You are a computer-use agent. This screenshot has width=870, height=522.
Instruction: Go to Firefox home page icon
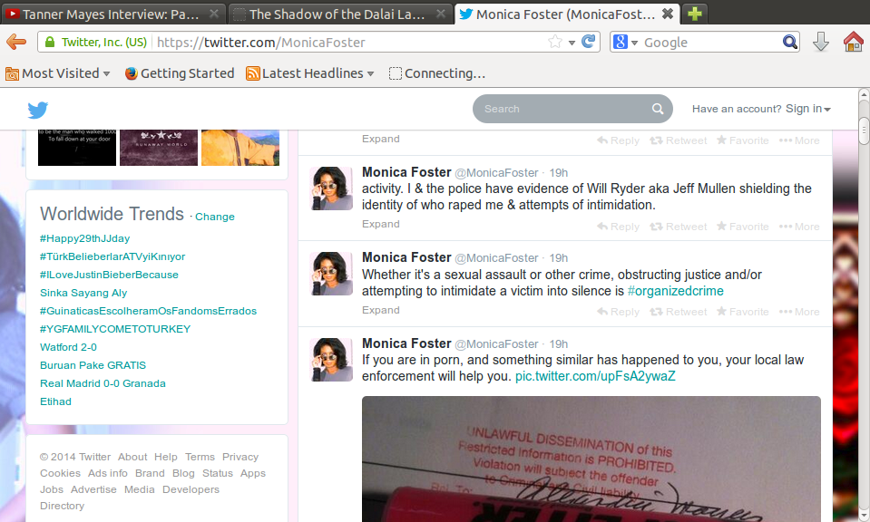pos(854,42)
